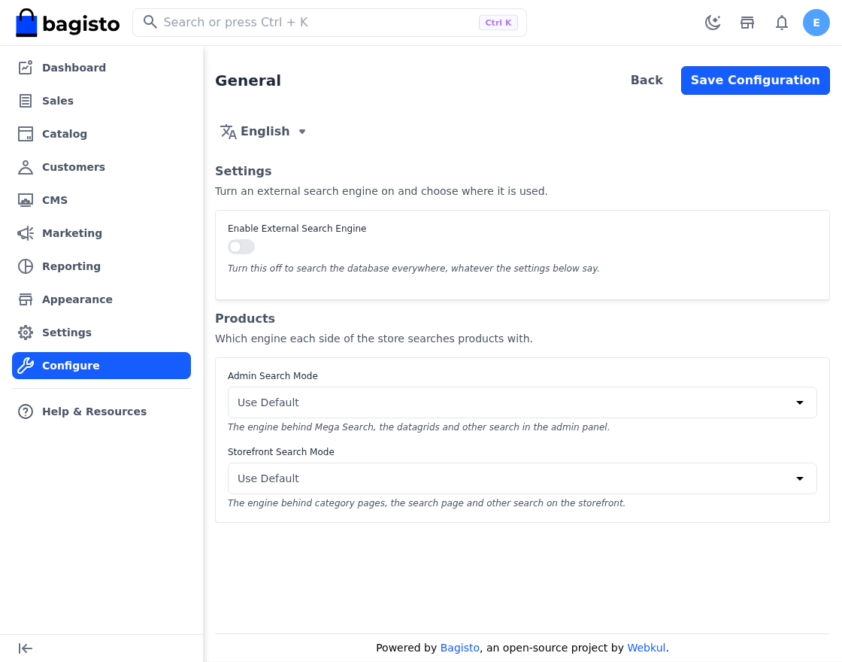Open the user avatar E menu
Viewport: 842px width, 662px height.
coord(816,23)
